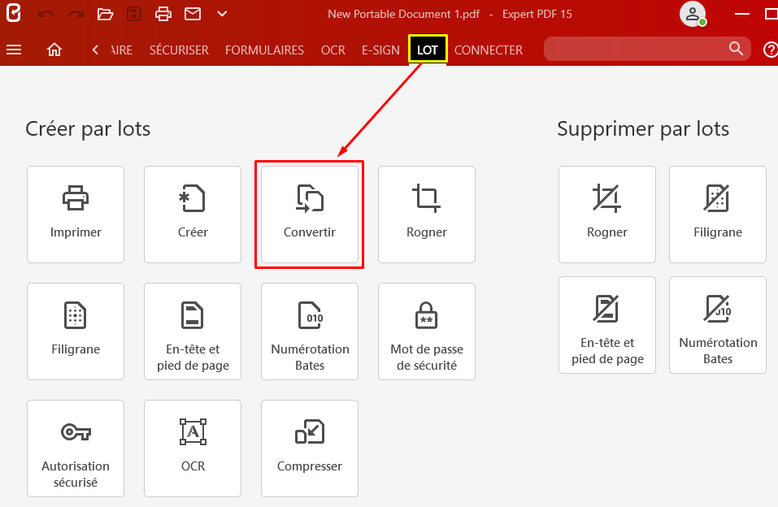This screenshot has width=778, height=507.
Task: Open the E-SIGN tab
Action: tap(380, 50)
